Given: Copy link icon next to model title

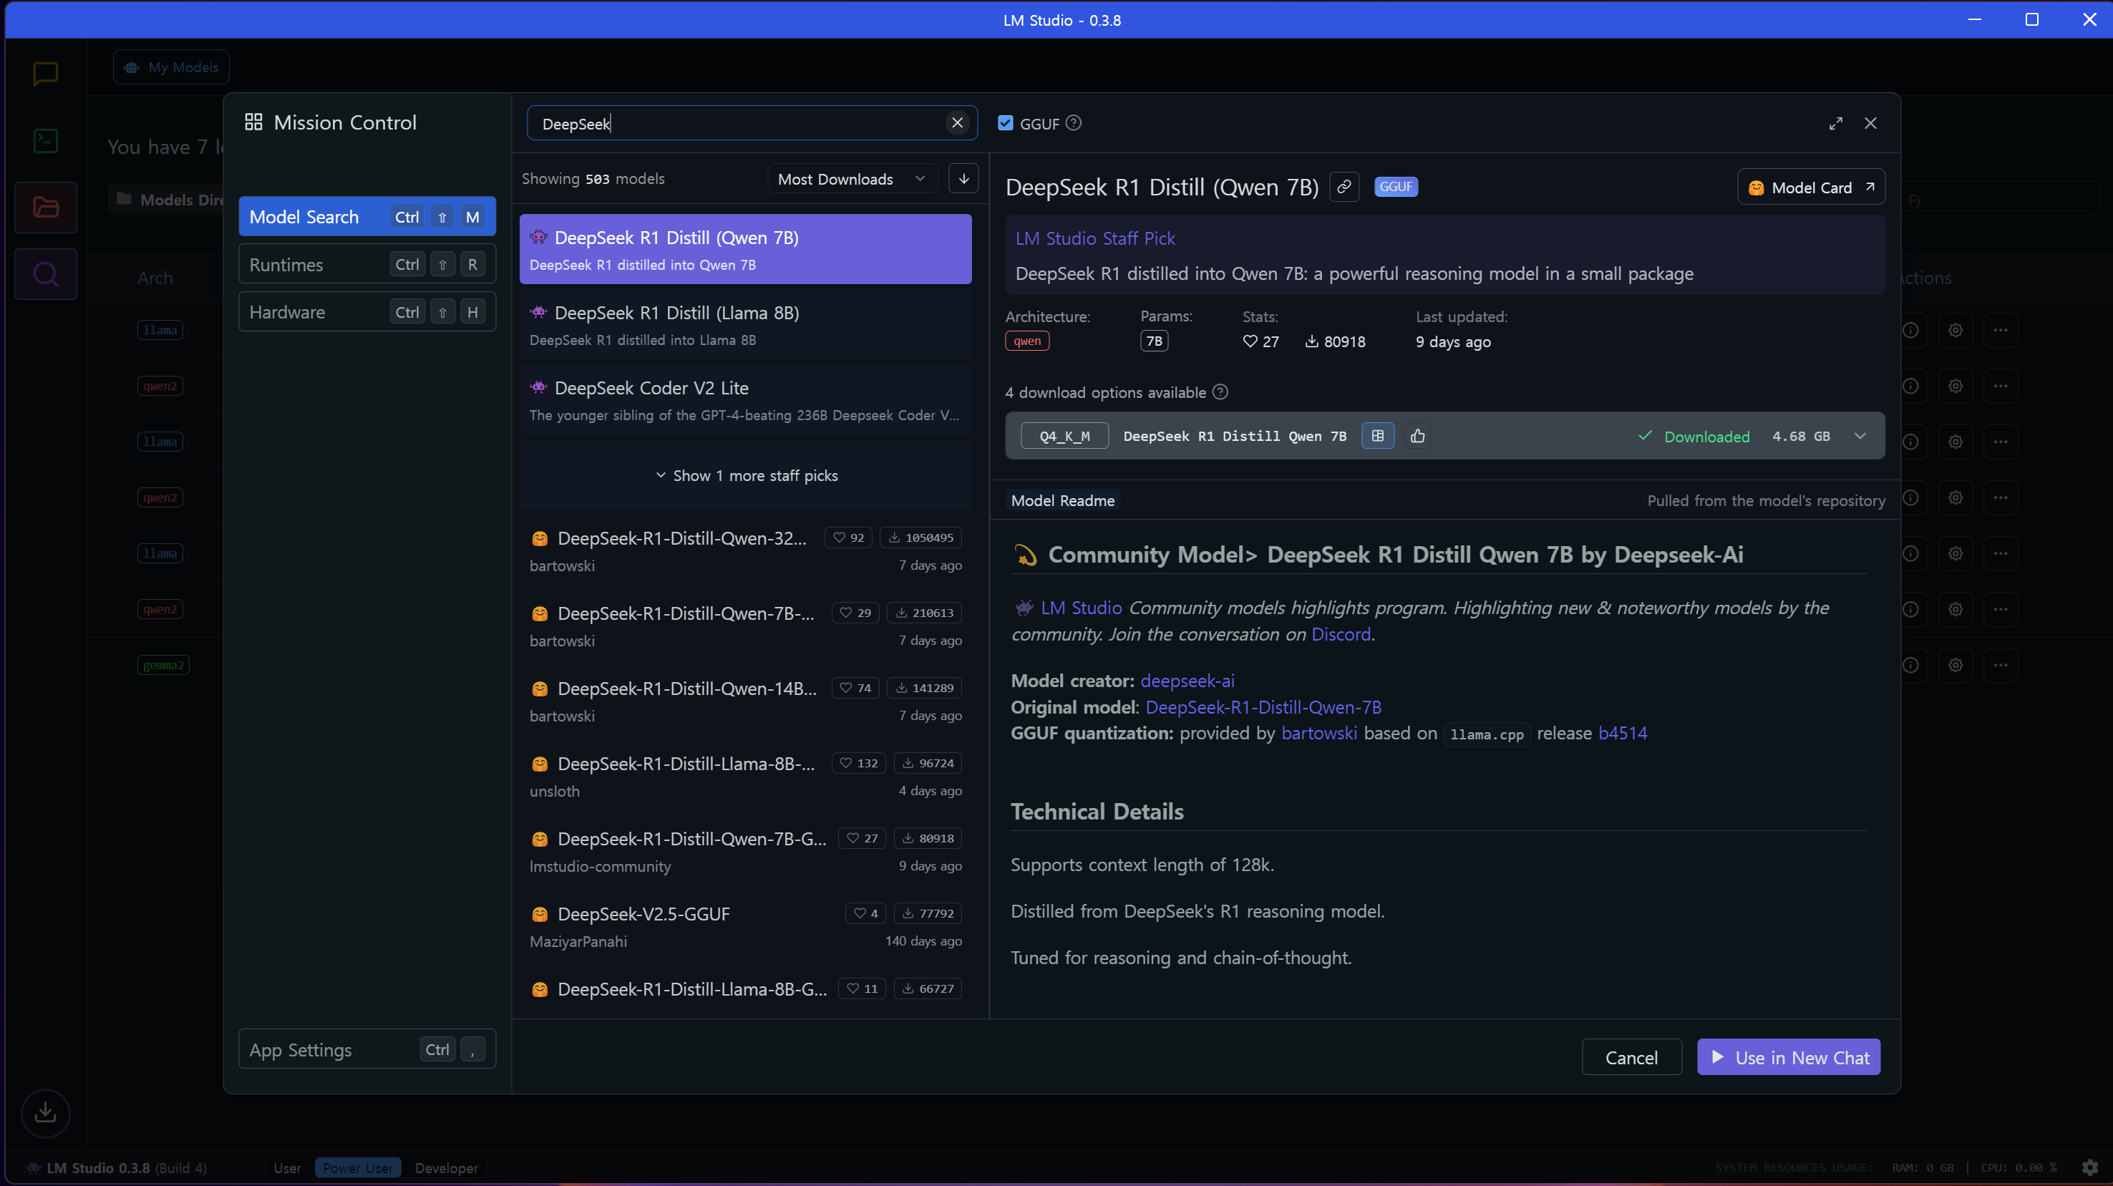Looking at the screenshot, I should (1344, 187).
